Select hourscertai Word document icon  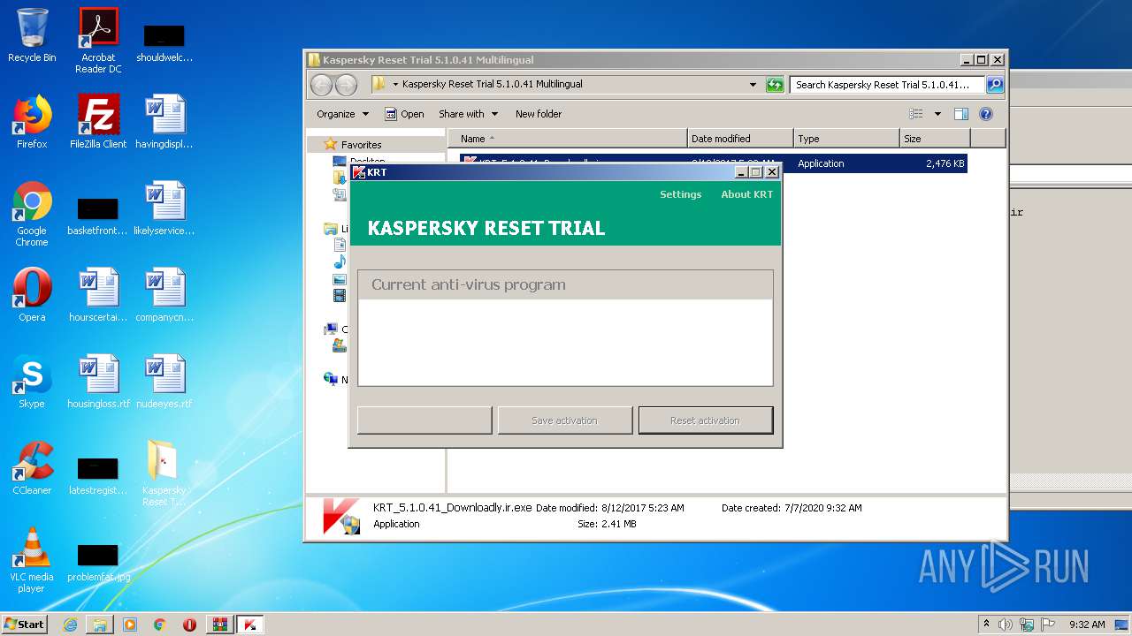(x=98, y=295)
